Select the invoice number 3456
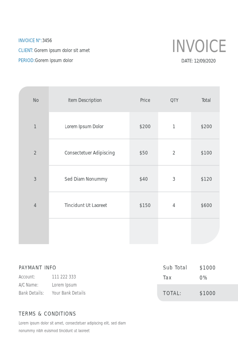 [47, 40]
